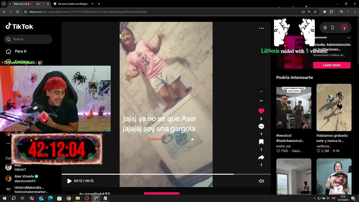Mute the video with the speaker icon

tap(261, 181)
